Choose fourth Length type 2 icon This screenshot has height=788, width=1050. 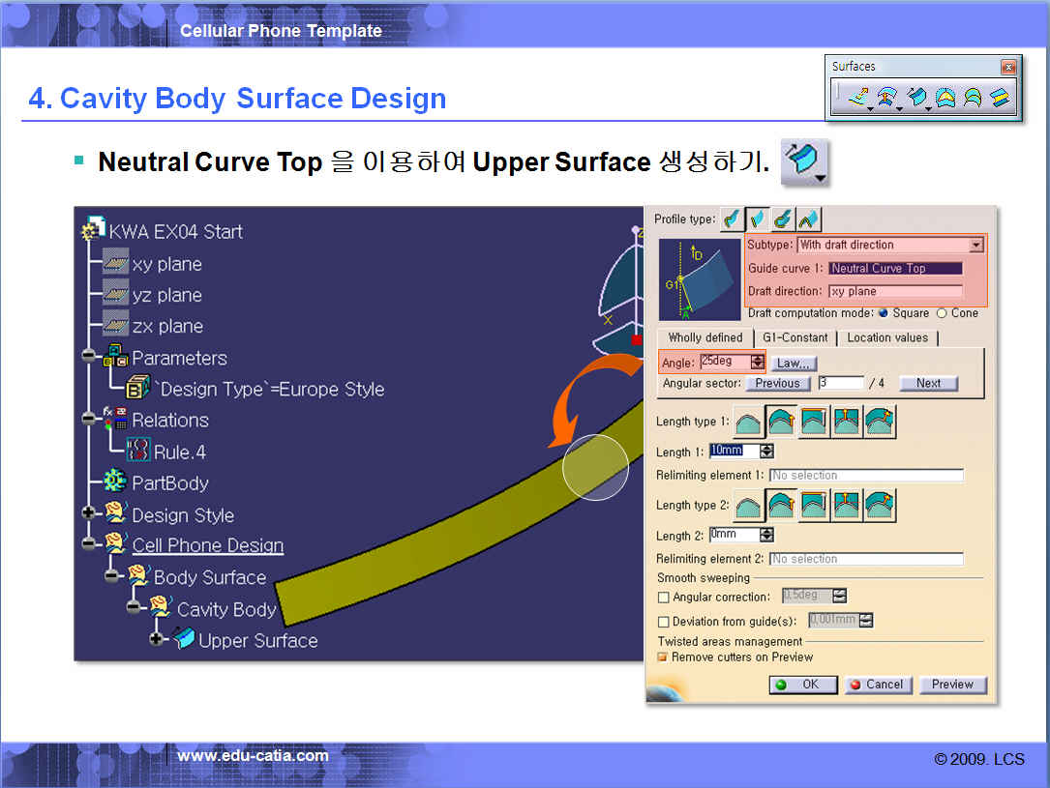click(847, 506)
